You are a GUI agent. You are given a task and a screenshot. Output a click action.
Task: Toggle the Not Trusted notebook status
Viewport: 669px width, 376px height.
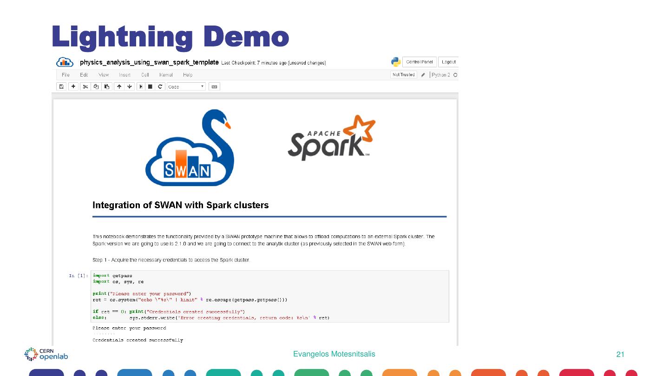403,75
